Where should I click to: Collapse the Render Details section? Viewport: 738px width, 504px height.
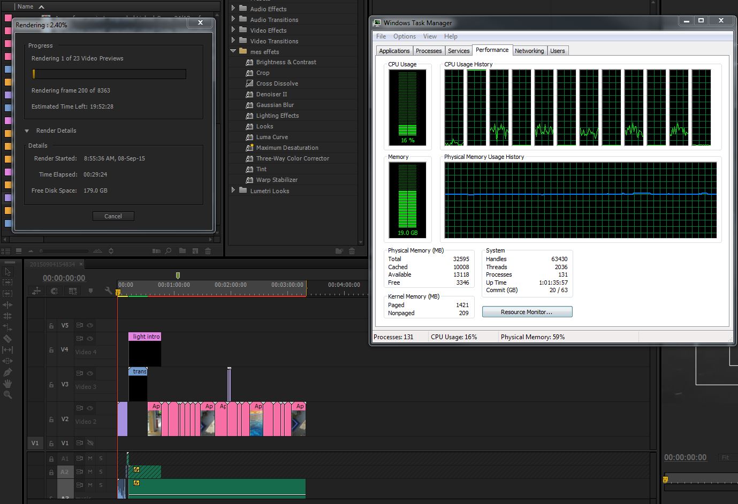click(27, 131)
